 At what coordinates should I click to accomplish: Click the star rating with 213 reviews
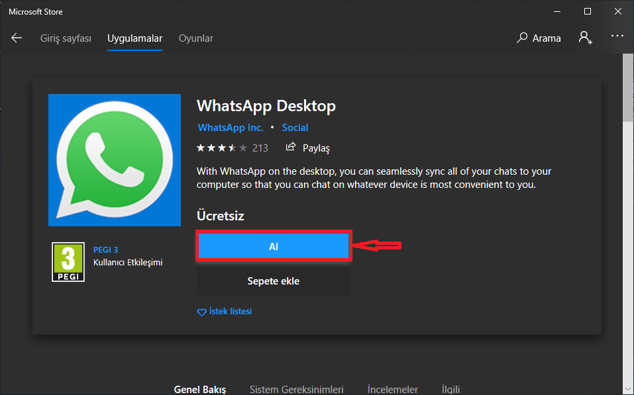tap(232, 148)
